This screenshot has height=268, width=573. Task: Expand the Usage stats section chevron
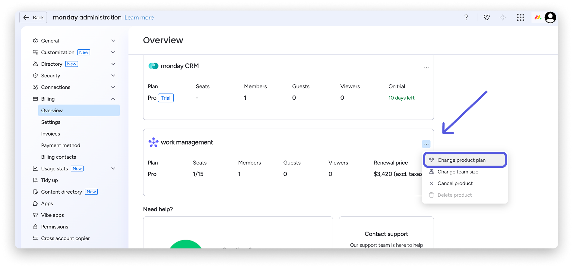[x=113, y=169]
